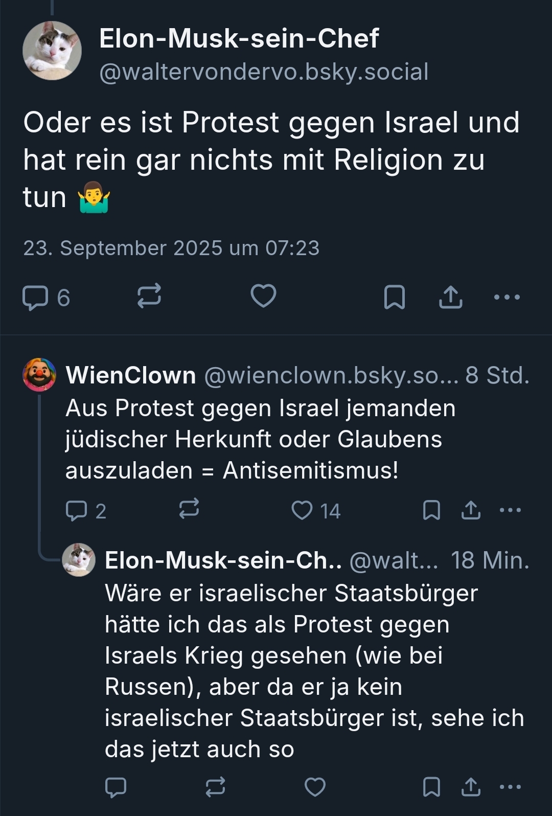The image size is (552, 816).
Task: Repost the last reply about Staatsbürger
Action: [215, 787]
